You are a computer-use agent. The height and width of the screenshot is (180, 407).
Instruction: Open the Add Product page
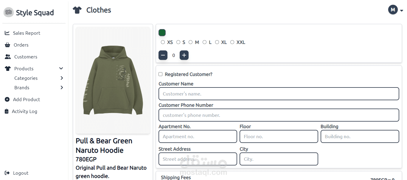click(27, 99)
